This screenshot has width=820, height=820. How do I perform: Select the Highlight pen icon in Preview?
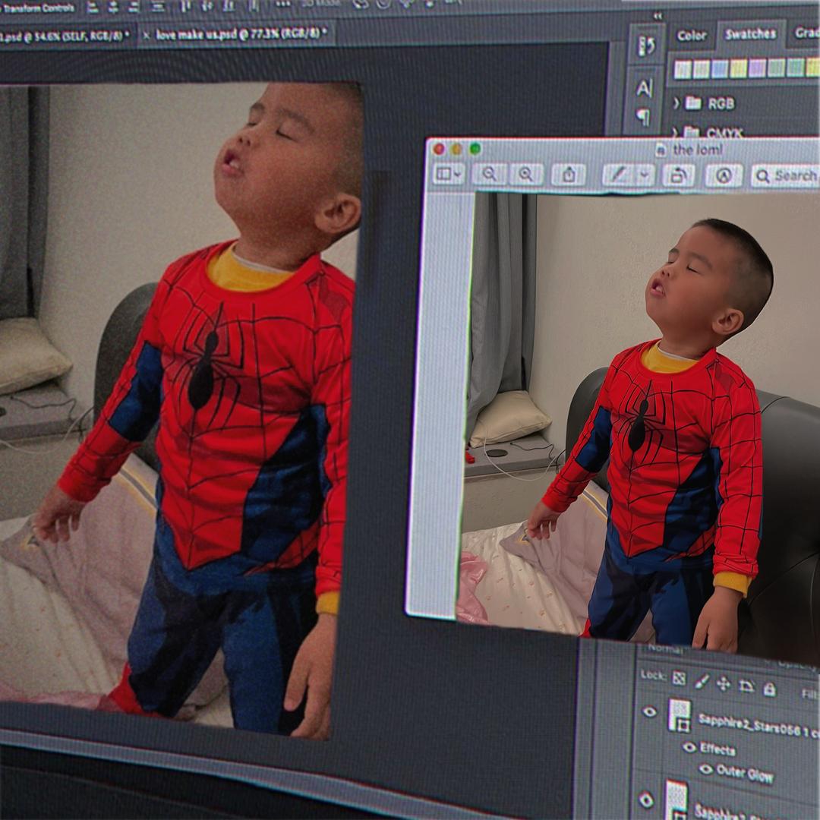click(620, 175)
